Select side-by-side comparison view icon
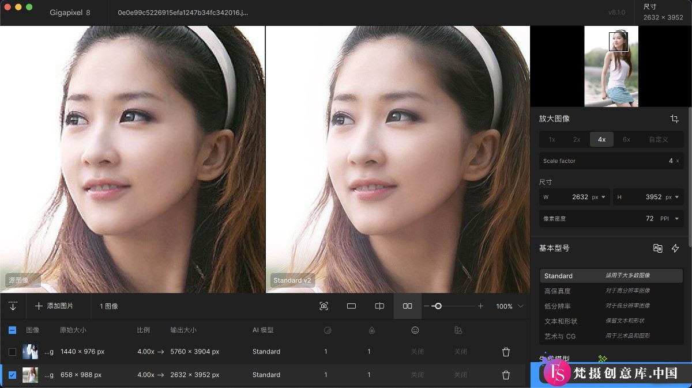The image size is (692, 388). 408,306
